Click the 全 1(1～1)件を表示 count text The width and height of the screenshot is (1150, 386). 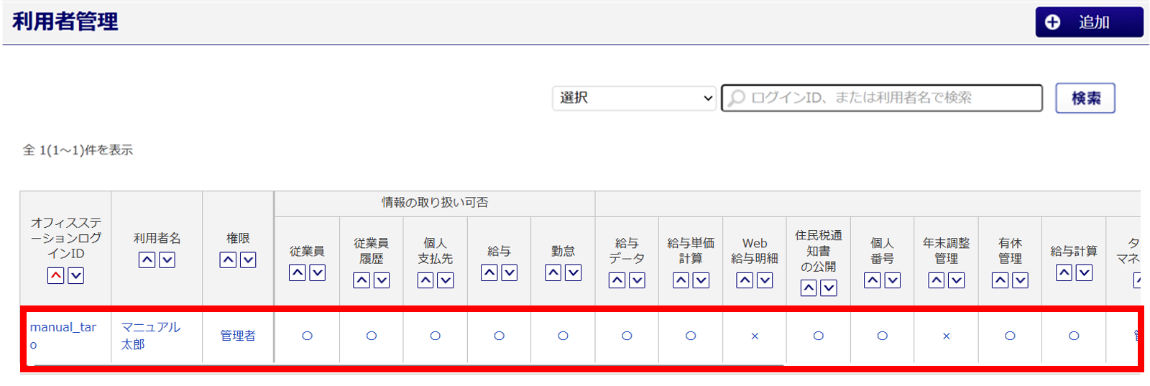(x=78, y=150)
